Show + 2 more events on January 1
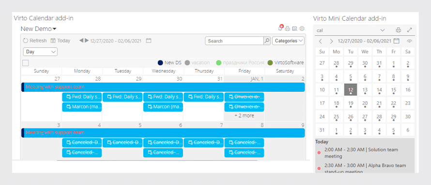The image size is (431, 185). click(x=245, y=115)
